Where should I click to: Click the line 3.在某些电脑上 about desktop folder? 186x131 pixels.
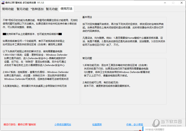pos(35,86)
